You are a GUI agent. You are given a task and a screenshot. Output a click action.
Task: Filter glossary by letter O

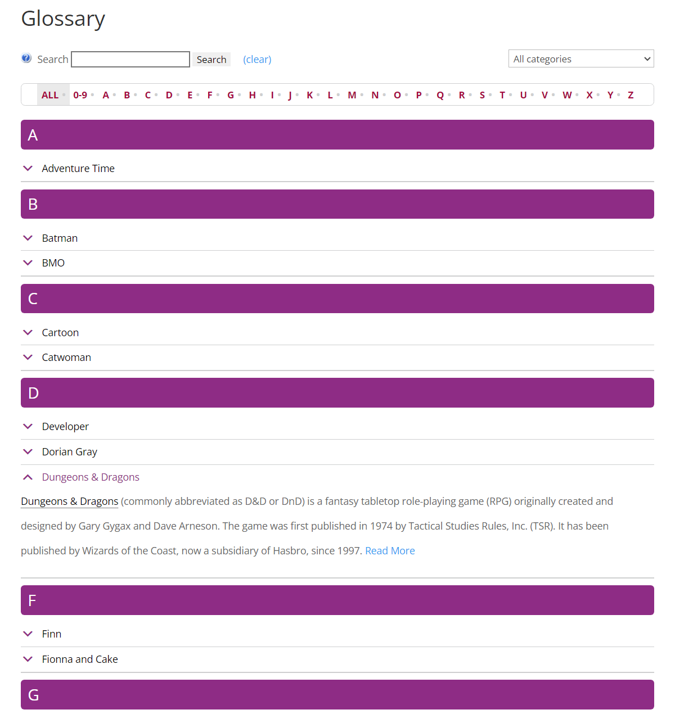coord(397,95)
